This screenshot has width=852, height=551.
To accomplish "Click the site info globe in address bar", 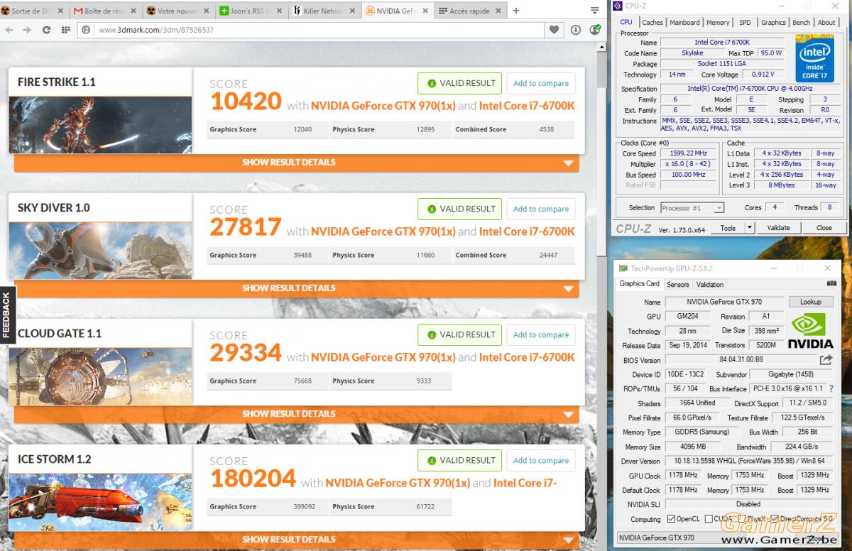I will click(x=86, y=30).
